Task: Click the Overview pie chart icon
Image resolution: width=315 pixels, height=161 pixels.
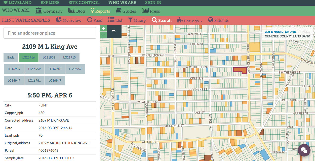Action: pos(59,20)
